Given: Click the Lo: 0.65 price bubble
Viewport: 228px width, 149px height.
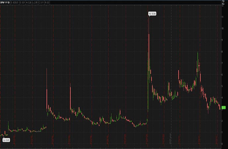Looking at the screenshot, I should (x=6, y=140).
